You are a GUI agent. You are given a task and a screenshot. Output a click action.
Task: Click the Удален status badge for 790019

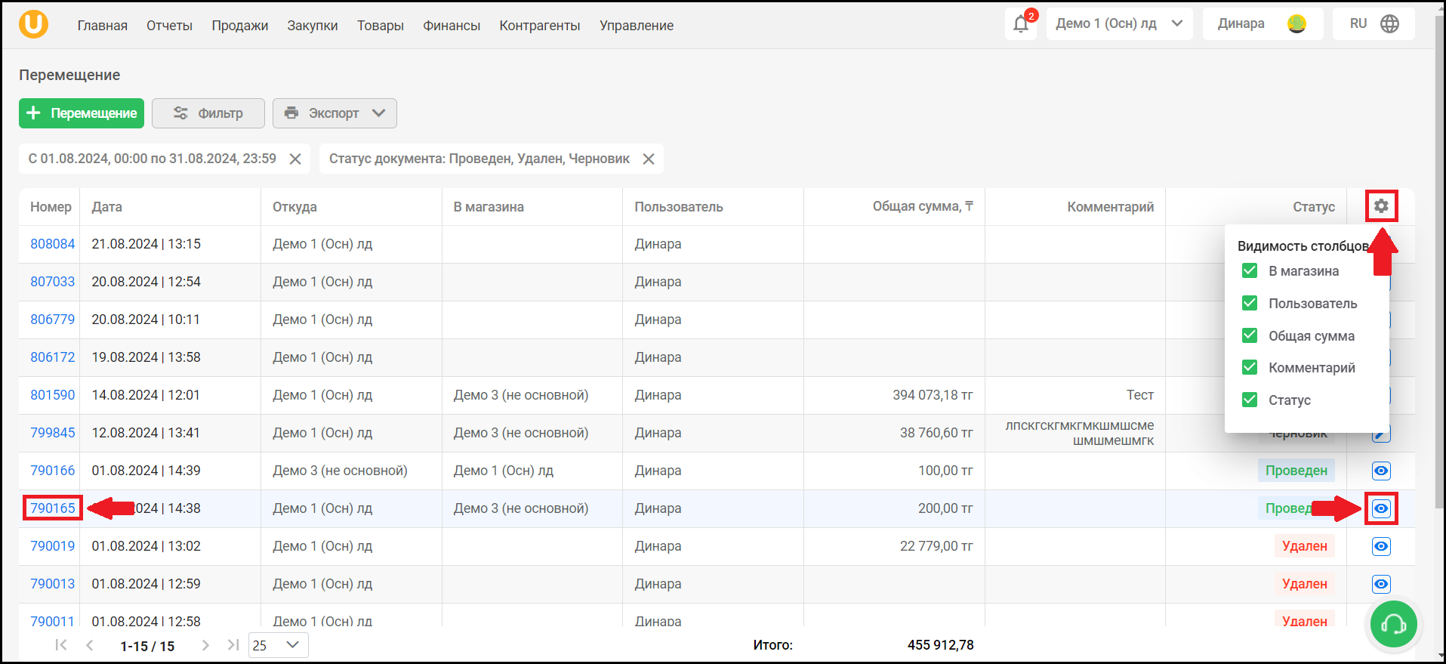(x=1304, y=546)
